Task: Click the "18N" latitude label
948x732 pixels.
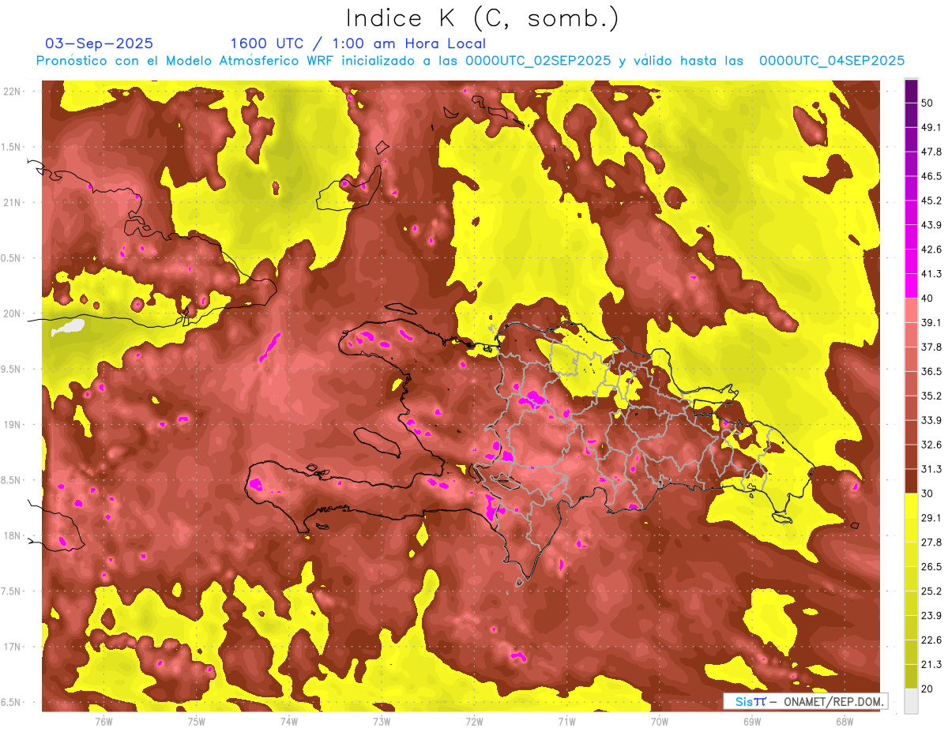Action: coord(13,535)
